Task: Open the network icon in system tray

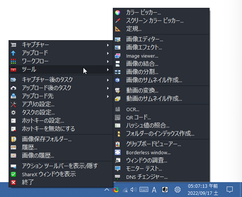Action: click(x=125, y=190)
